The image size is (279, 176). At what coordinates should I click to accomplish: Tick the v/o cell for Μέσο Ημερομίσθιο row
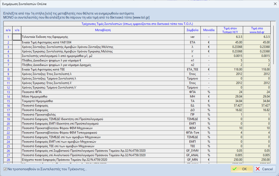[x=17, y=96]
